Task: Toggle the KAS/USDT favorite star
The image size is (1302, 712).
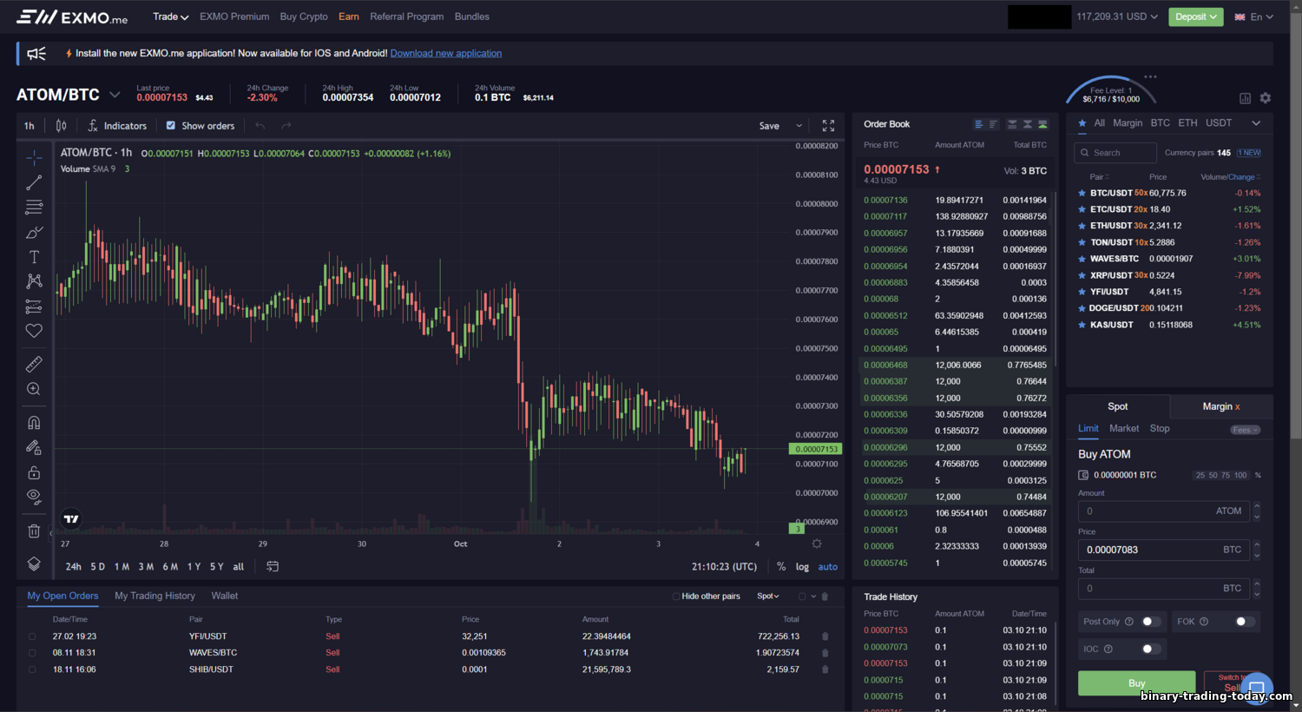Action: [x=1082, y=325]
